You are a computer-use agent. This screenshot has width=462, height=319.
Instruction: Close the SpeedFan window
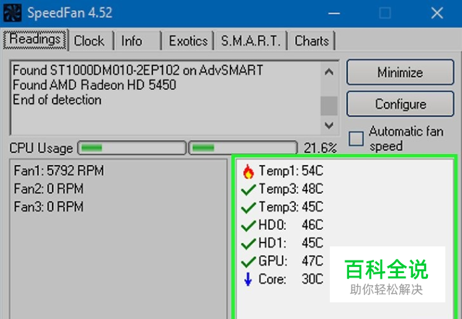[x=437, y=13]
